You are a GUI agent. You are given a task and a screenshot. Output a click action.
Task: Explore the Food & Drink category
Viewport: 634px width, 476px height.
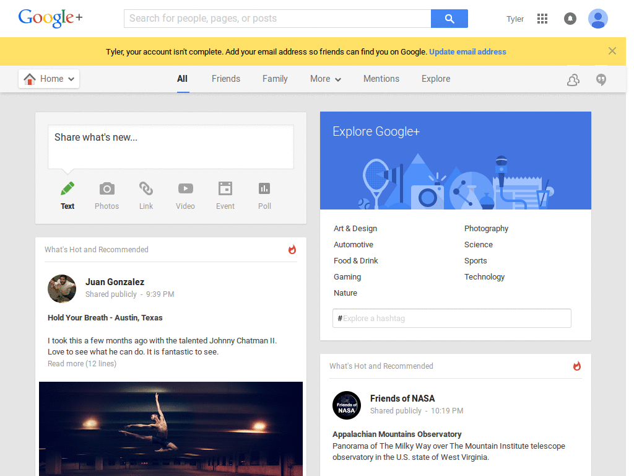tap(356, 261)
